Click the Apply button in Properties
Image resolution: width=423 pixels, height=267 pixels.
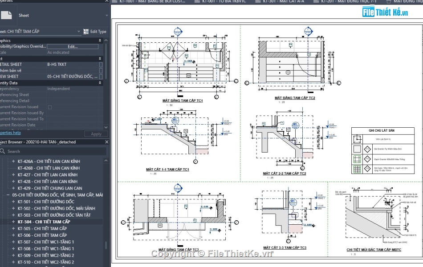point(95,133)
